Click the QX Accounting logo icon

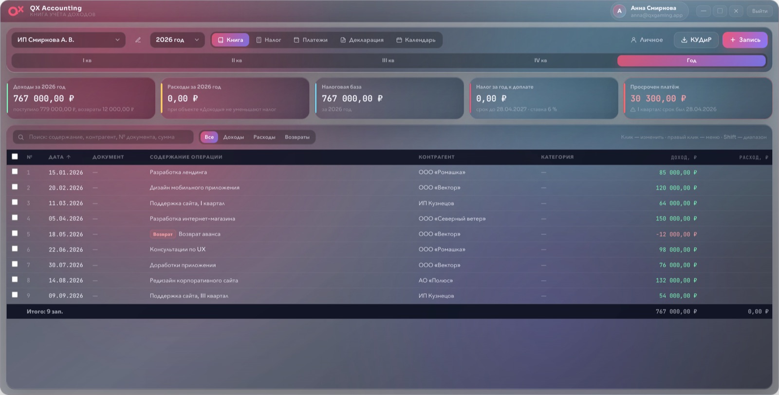(16, 10)
